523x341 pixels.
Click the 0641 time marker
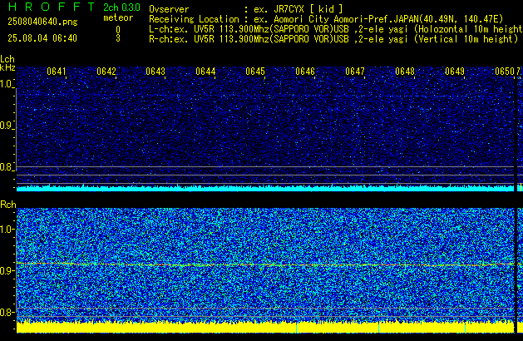(x=57, y=72)
